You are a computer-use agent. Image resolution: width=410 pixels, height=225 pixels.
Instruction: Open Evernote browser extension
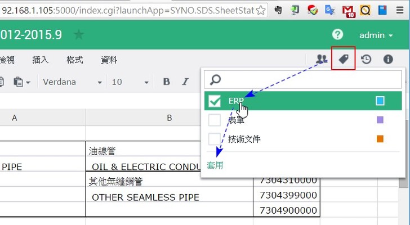278,10
